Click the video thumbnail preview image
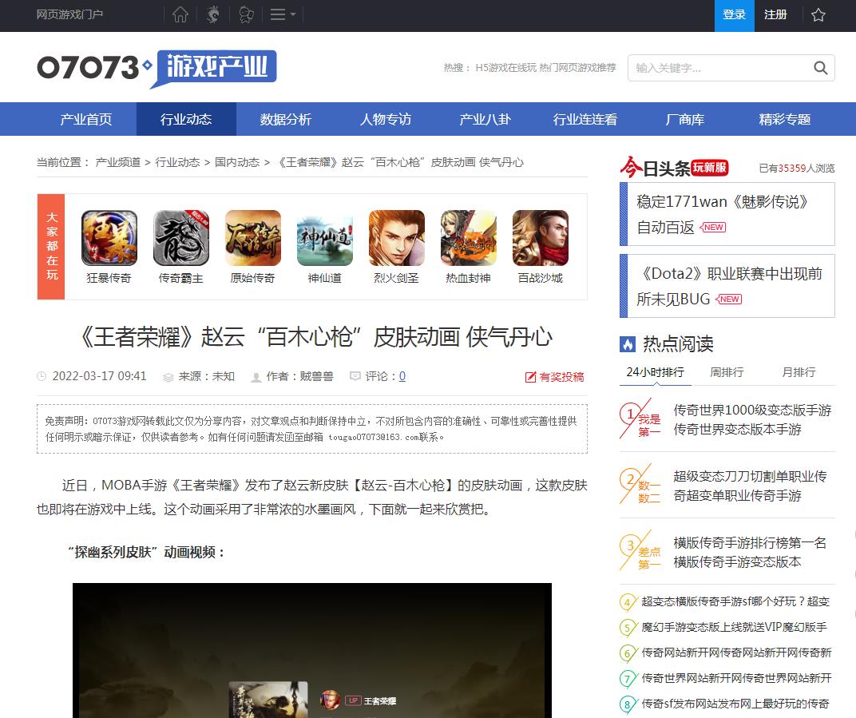The image size is (856, 718). coord(268,700)
